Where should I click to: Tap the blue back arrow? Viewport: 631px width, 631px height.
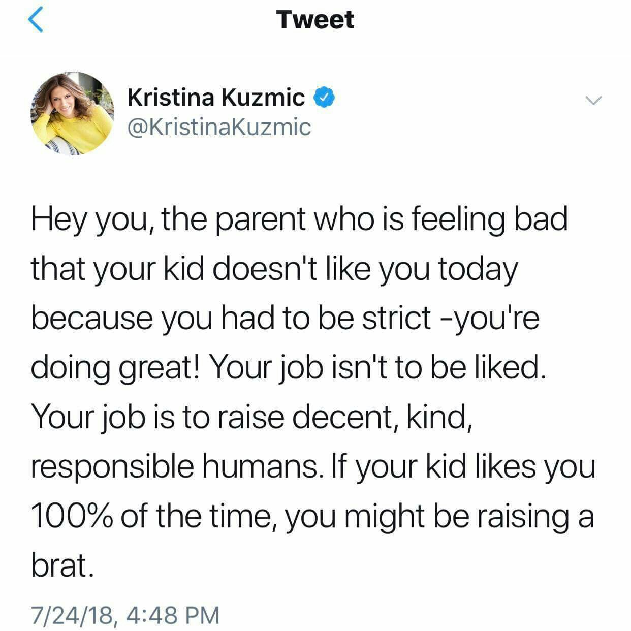pyautogui.click(x=36, y=21)
